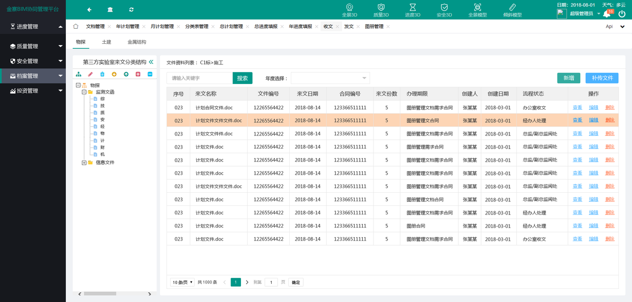Click the blue minus collapse-all icon
Screen dimensions: 632x302
tap(150, 74)
